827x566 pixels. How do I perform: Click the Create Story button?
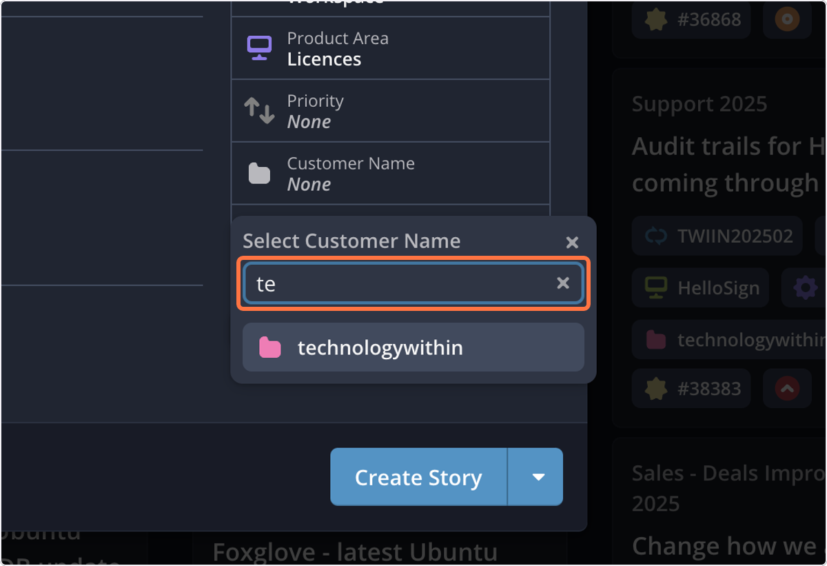click(x=418, y=477)
